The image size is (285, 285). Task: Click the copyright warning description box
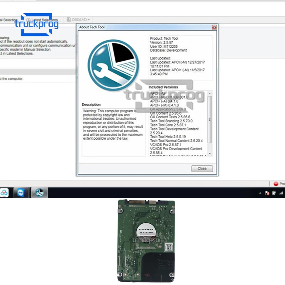pyautogui.click(x=114, y=132)
